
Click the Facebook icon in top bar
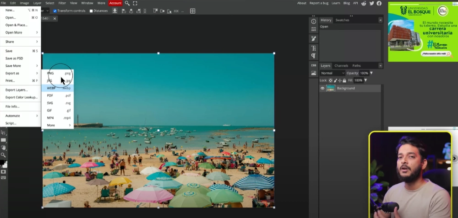point(379,3)
